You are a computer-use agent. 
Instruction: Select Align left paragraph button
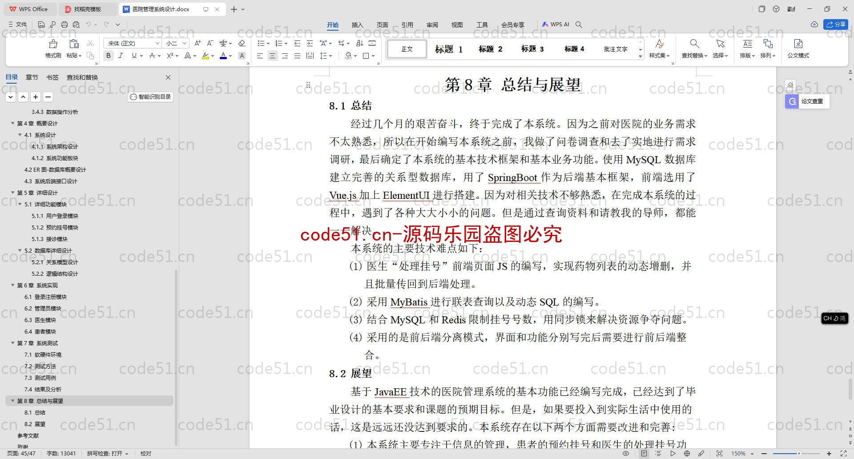[260, 56]
